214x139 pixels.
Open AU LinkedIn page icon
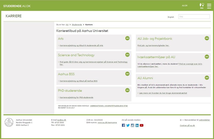[137, 125]
